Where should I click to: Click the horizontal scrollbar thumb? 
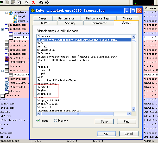(x=78, y=114)
